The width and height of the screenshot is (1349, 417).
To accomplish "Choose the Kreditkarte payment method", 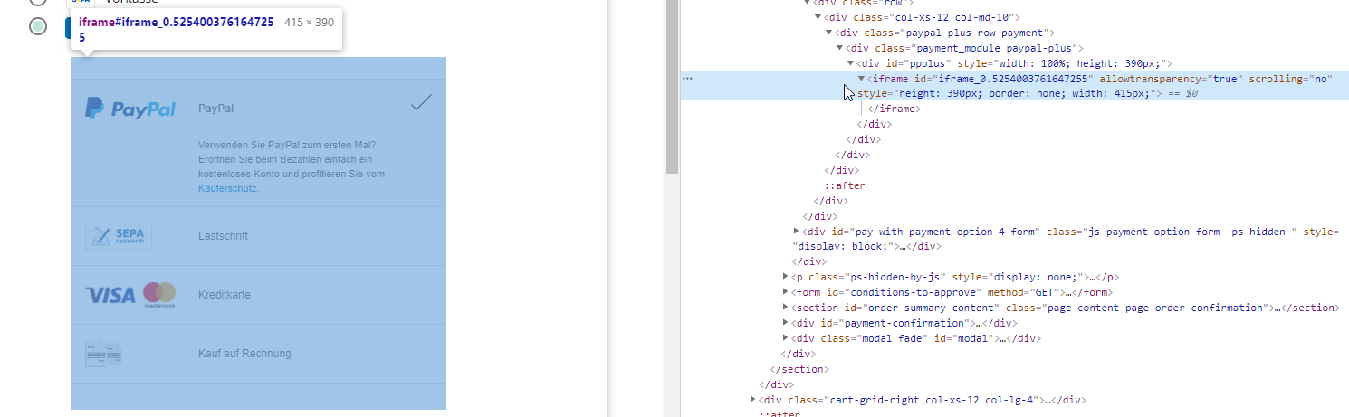I will 225,295.
